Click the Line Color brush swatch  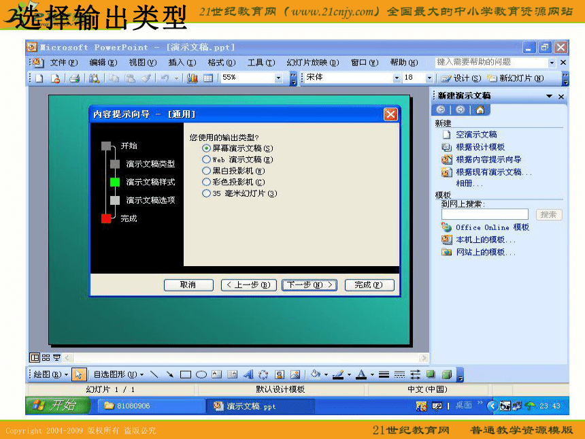click(x=338, y=374)
